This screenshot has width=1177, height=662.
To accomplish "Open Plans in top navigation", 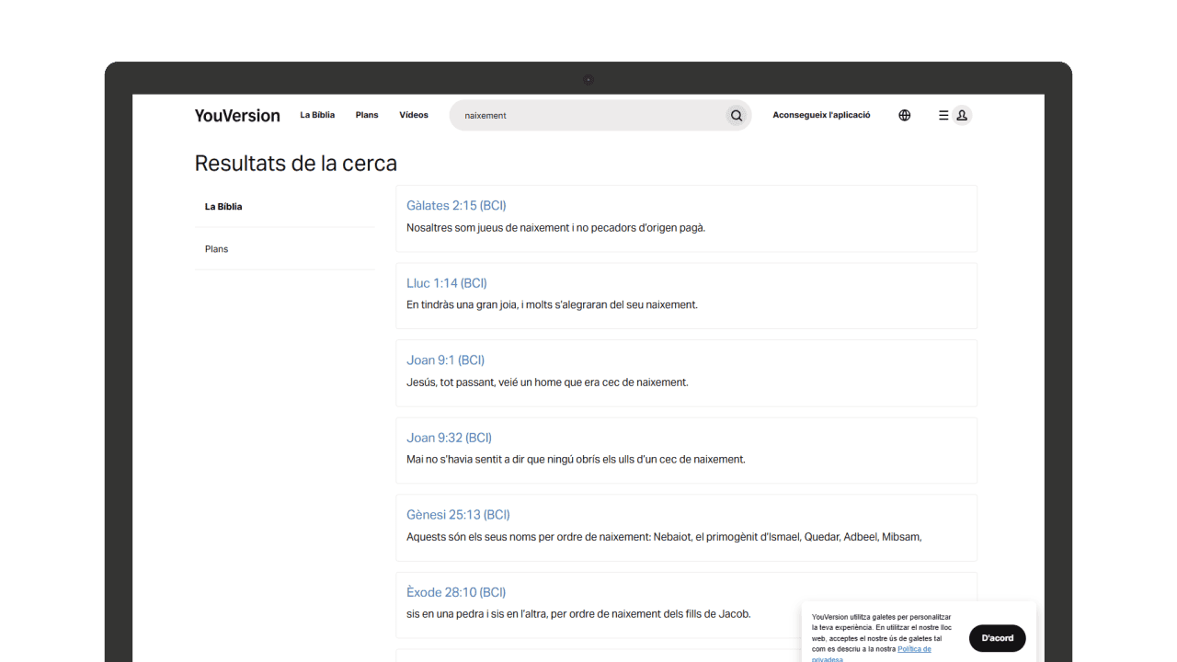I will (x=367, y=116).
